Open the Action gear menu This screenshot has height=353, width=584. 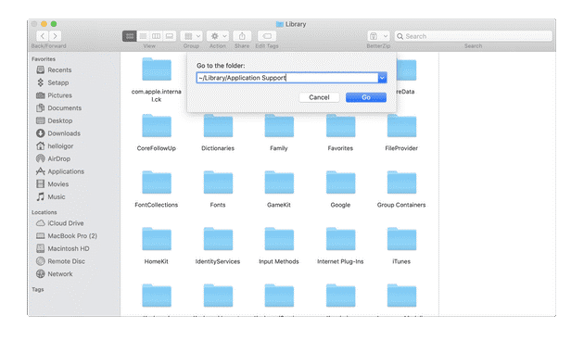click(218, 36)
